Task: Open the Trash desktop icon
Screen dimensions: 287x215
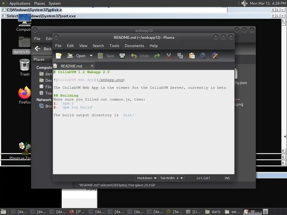Action: point(25,68)
